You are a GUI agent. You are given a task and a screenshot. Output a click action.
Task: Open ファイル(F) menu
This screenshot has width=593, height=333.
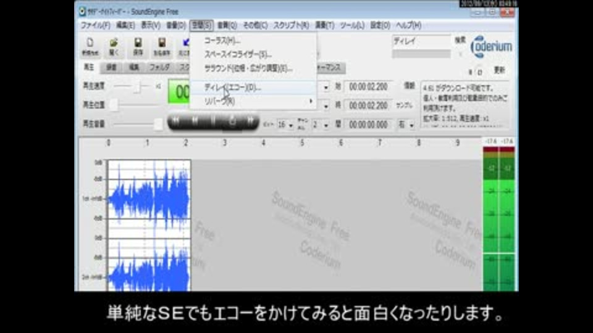[x=95, y=25]
